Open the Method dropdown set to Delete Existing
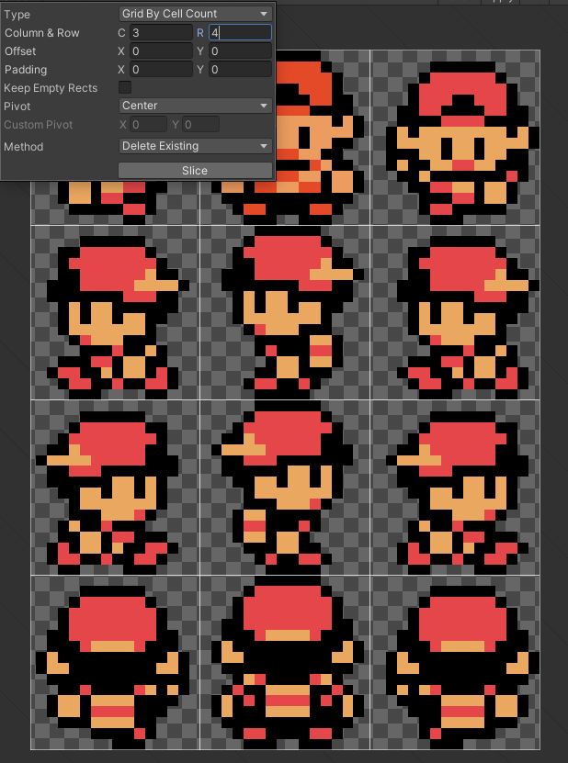This screenshot has height=763, width=568. click(195, 146)
